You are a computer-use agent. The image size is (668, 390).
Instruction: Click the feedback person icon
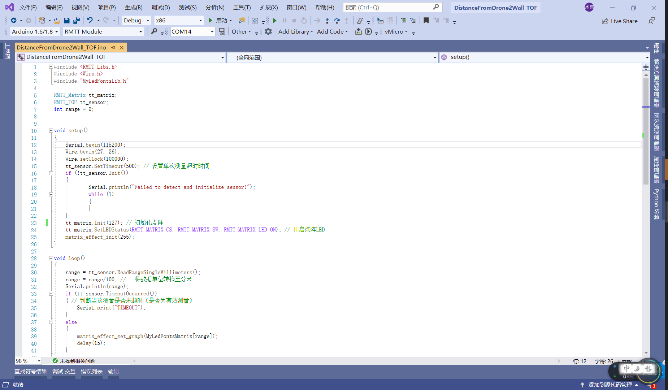click(652, 21)
